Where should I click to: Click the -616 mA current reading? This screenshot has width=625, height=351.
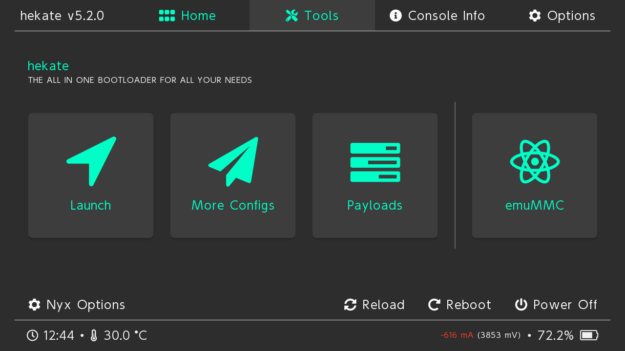(457, 335)
